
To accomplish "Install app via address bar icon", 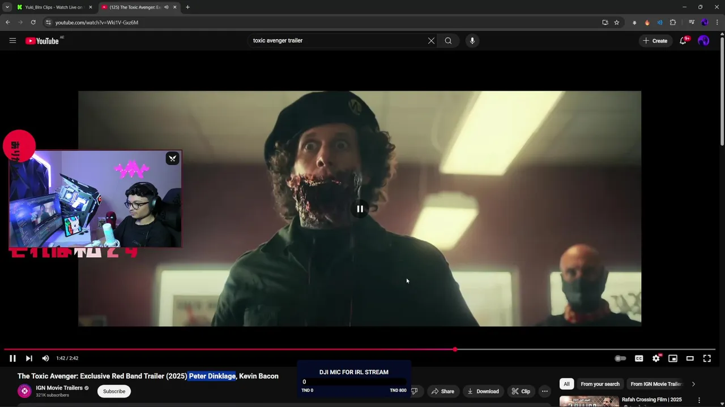I will (x=605, y=23).
